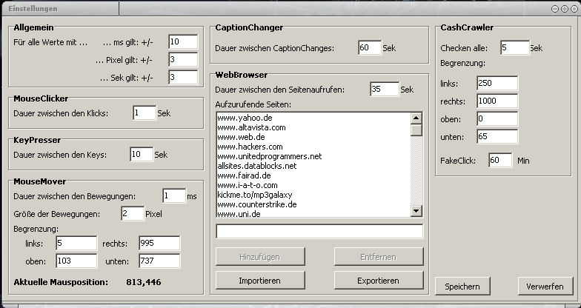Click the Speichern button
The height and width of the screenshot is (308, 581).
click(462, 286)
